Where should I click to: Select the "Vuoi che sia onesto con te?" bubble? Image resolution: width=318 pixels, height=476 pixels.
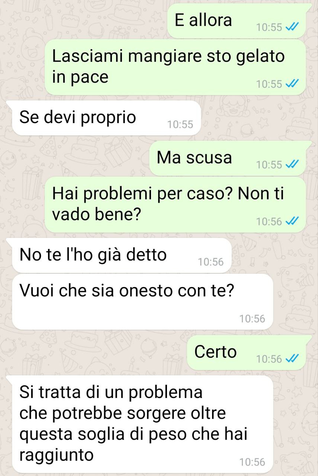click(x=142, y=302)
